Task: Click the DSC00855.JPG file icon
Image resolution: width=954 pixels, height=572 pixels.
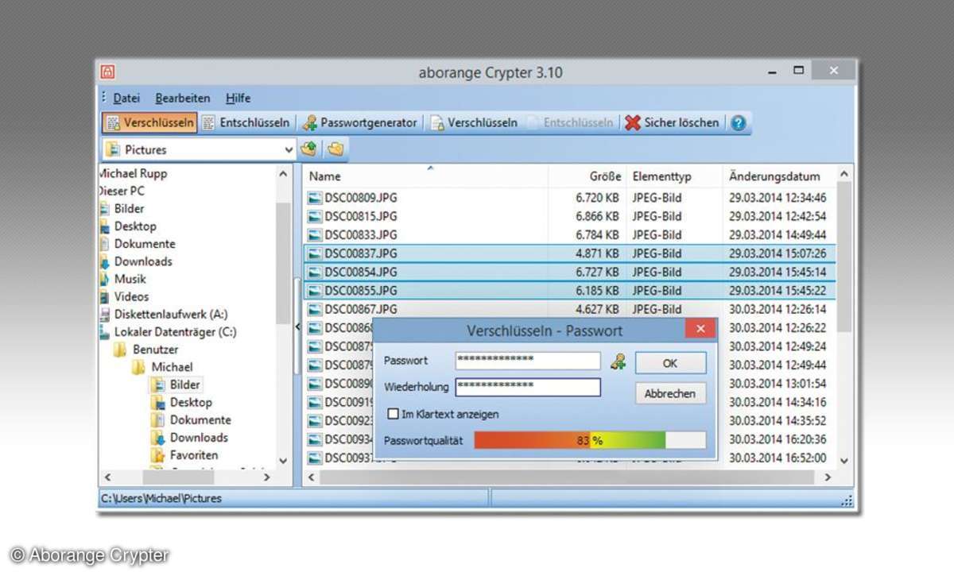Action: [x=315, y=291]
